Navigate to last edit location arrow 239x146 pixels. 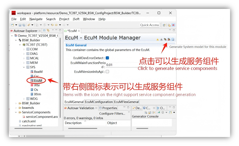point(52,25)
